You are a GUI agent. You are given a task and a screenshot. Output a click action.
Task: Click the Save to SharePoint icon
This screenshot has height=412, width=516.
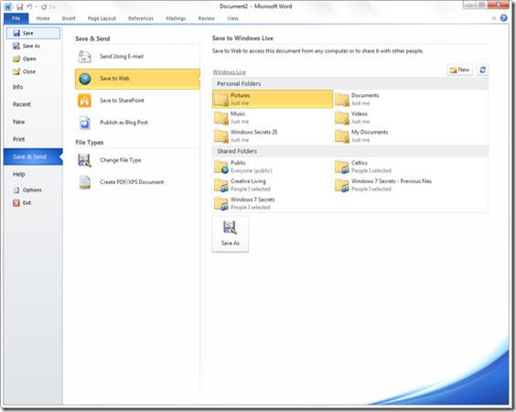(x=84, y=101)
